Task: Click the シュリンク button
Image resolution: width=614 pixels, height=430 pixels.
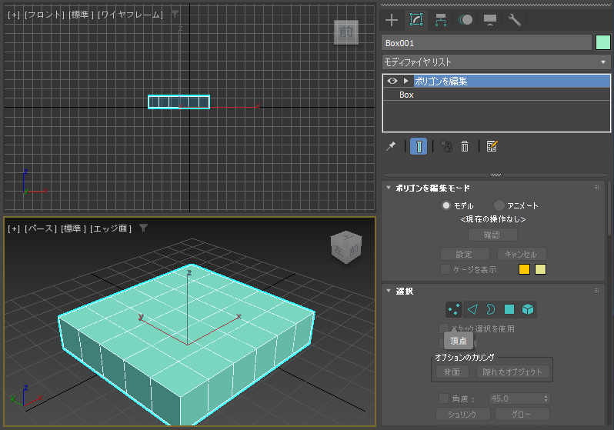Action: point(463,414)
